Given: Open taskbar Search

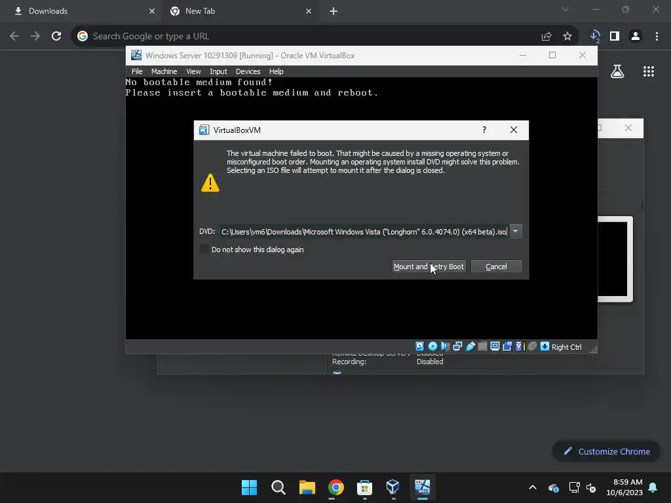Looking at the screenshot, I should pos(278,487).
